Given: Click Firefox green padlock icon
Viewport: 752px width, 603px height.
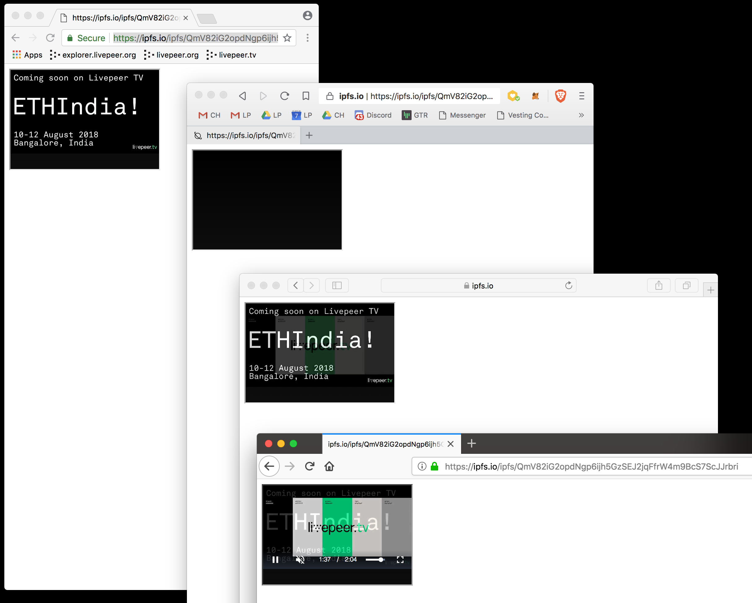Looking at the screenshot, I should click(x=434, y=466).
